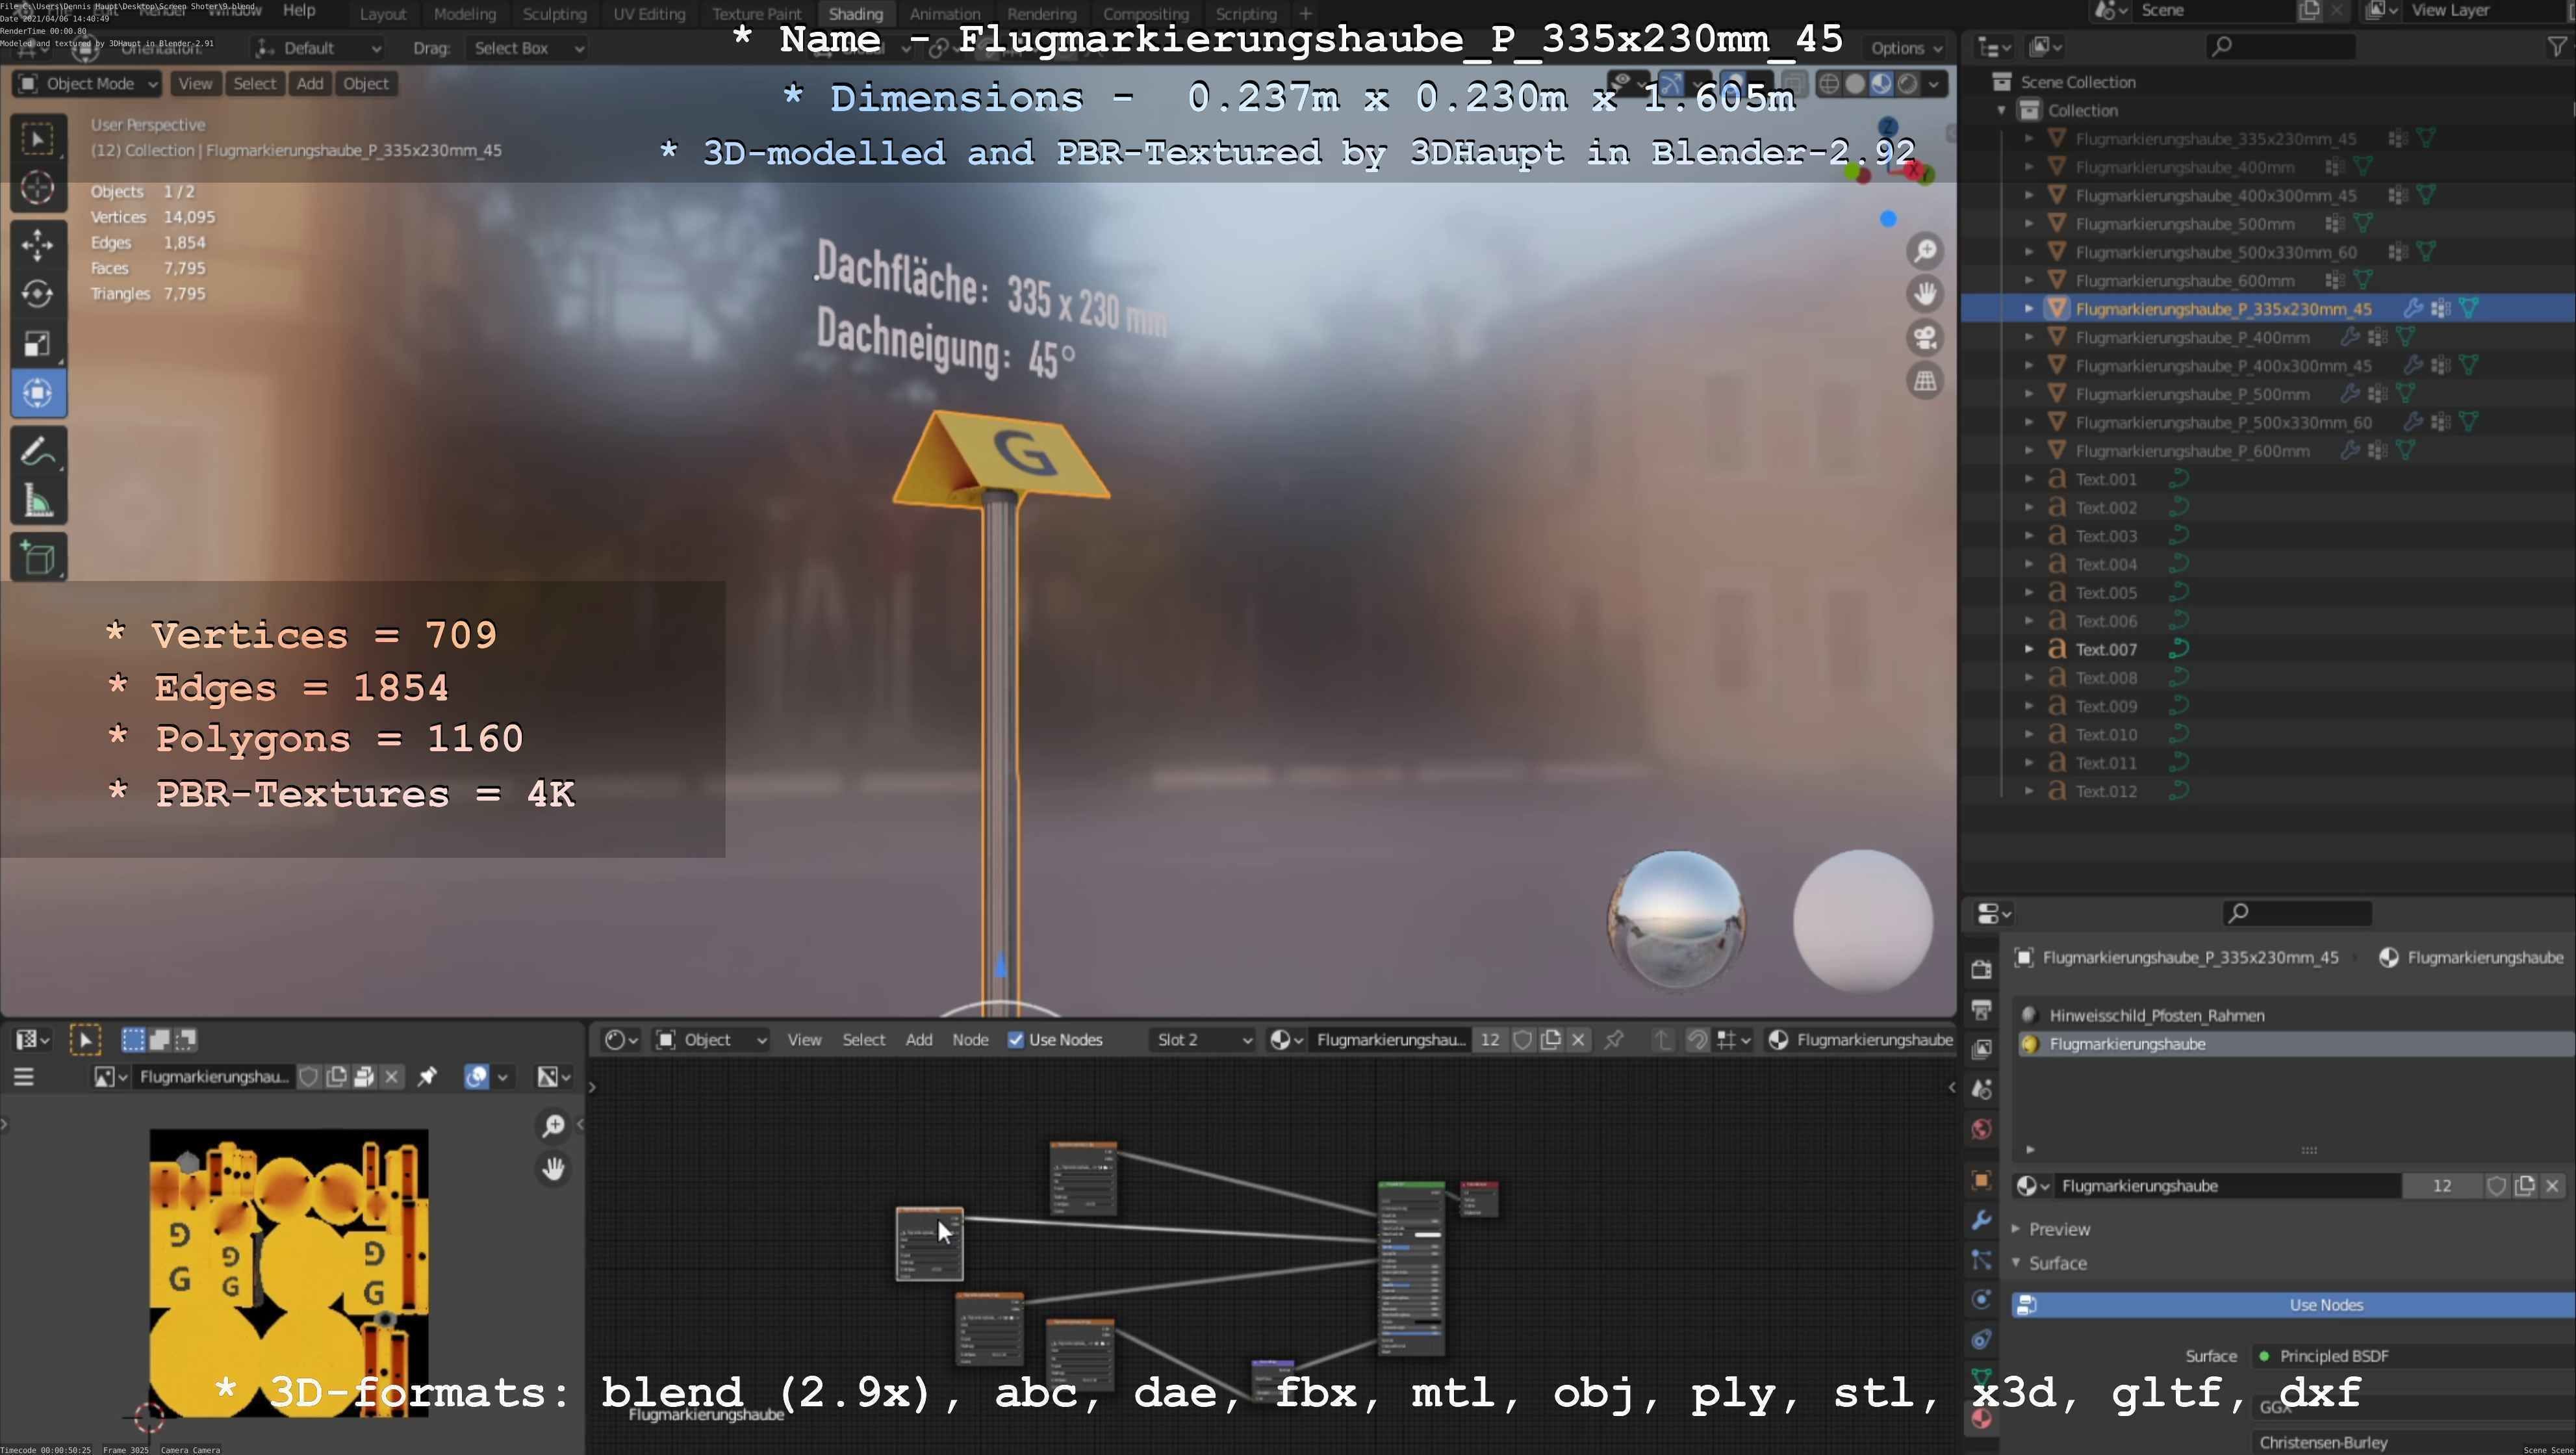This screenshot has width=2576, height=1455.
Task: Select the Scale tool
Action: pyautogui.click(x=38, y=343)
